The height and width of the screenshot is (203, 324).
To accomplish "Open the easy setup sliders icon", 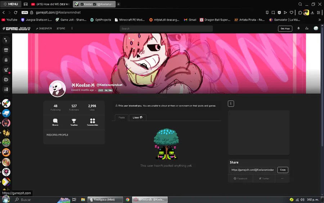I will [319, 12].
